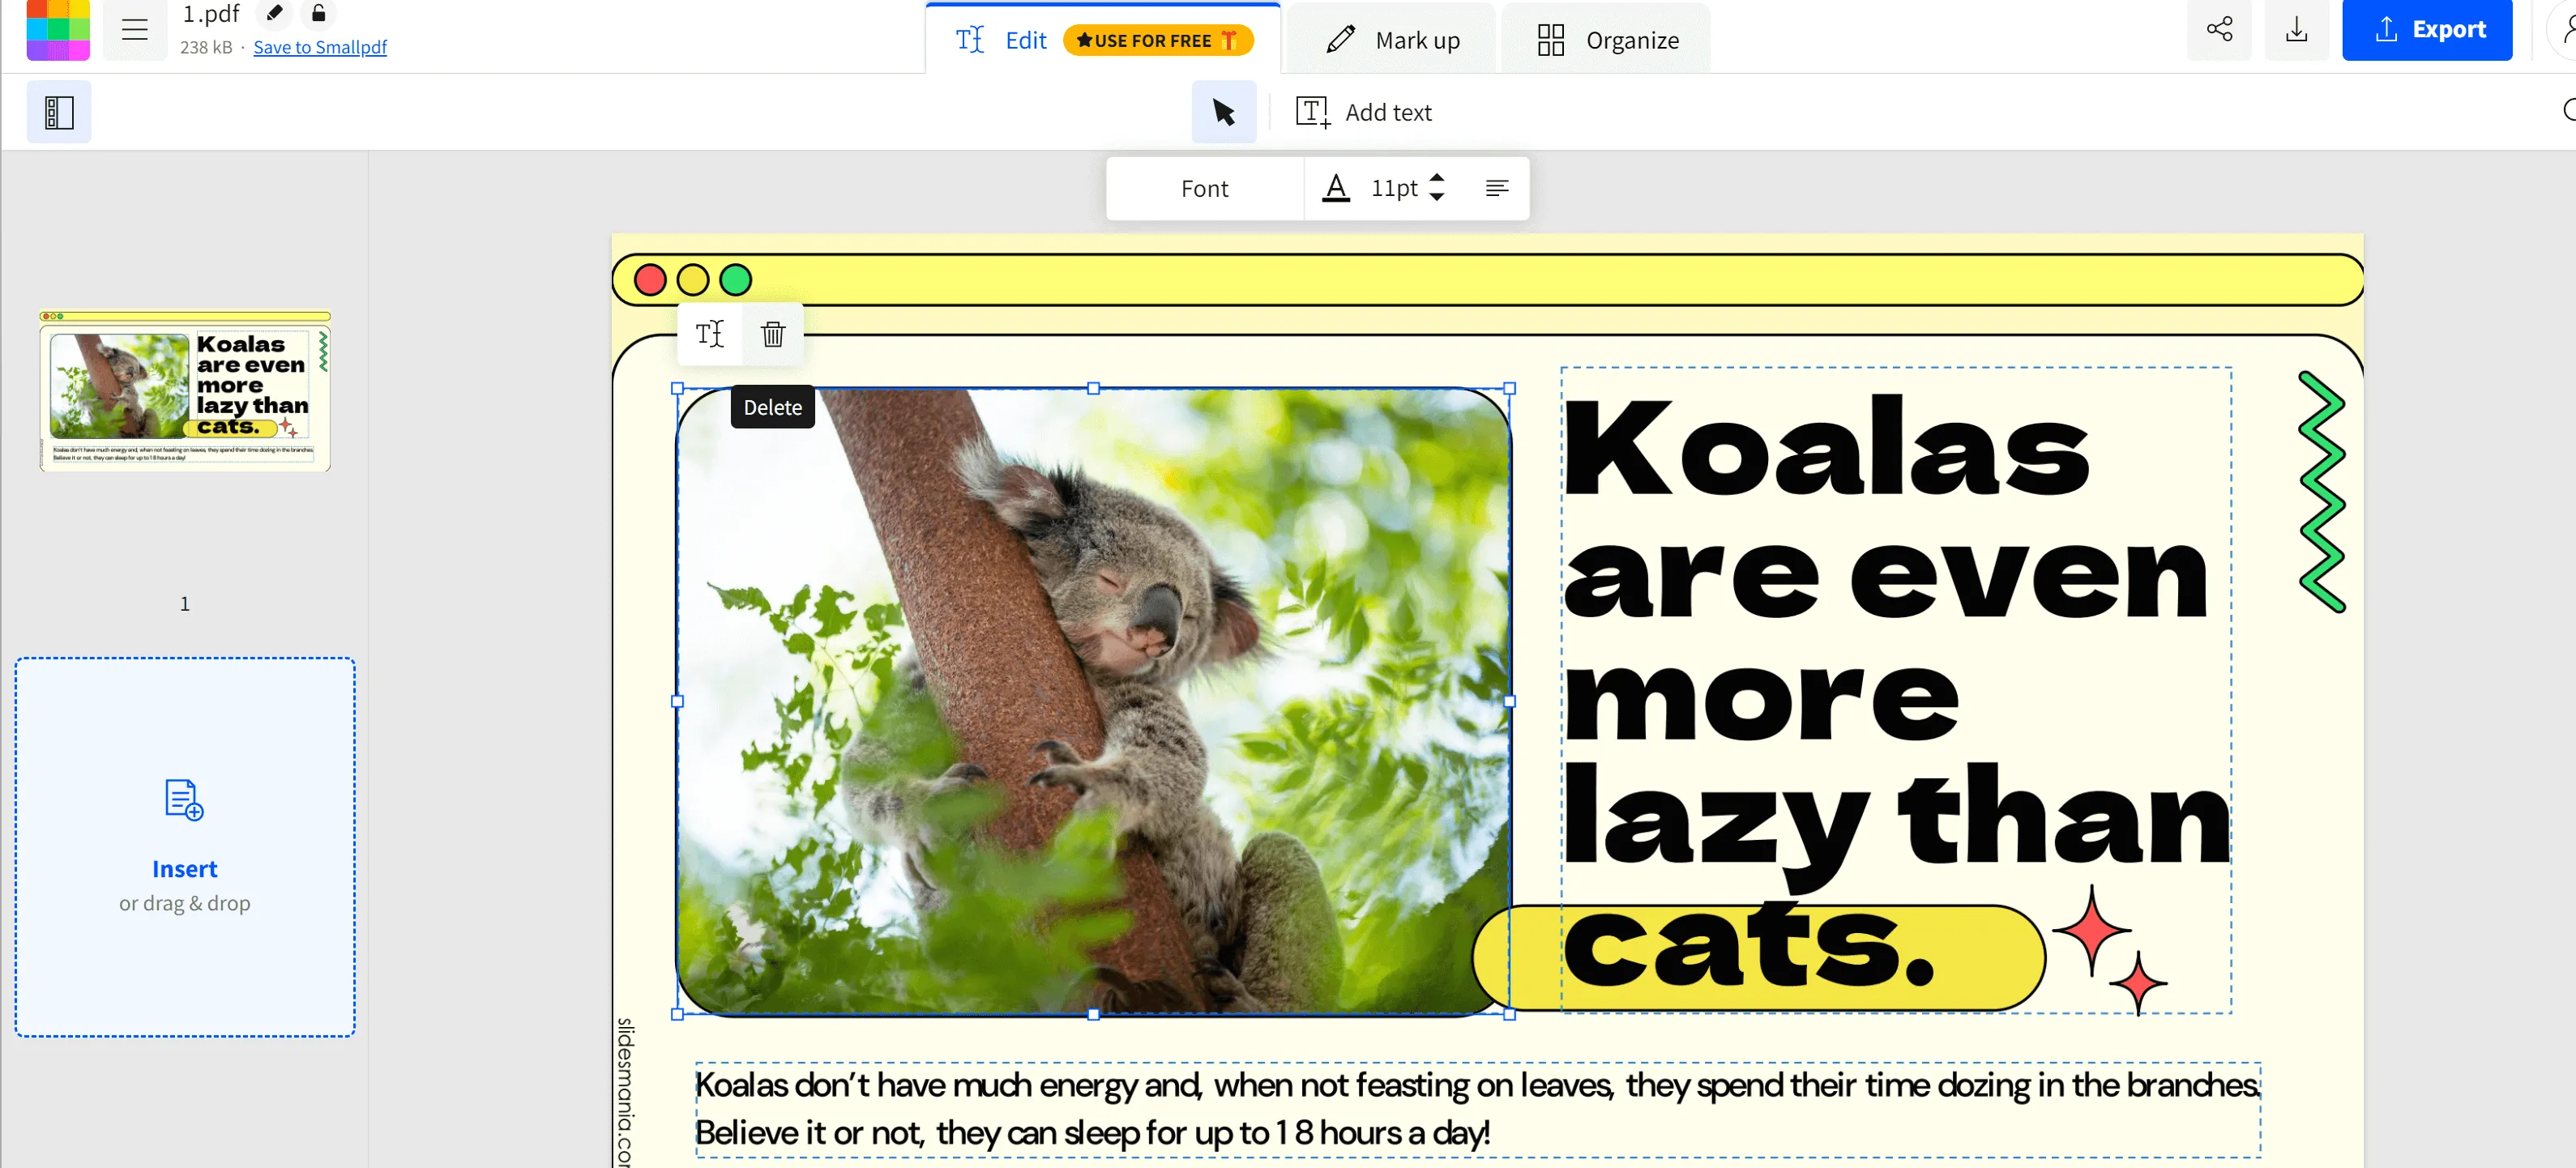
Task: Click the lock icon beside 1.pdf
Action: click(x=318, y=13)
